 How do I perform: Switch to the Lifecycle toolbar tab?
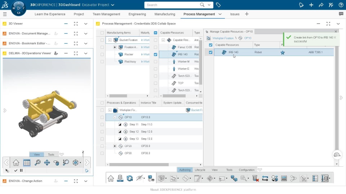coord(200,170)
